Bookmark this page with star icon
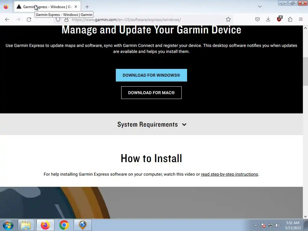 pyautogui.click(x=228, y=19)
